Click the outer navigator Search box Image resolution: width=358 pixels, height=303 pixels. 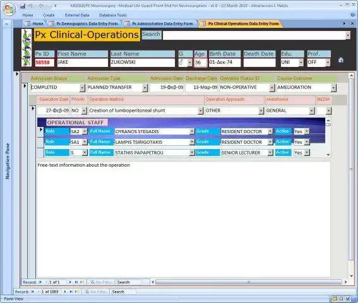click(123, 292)
